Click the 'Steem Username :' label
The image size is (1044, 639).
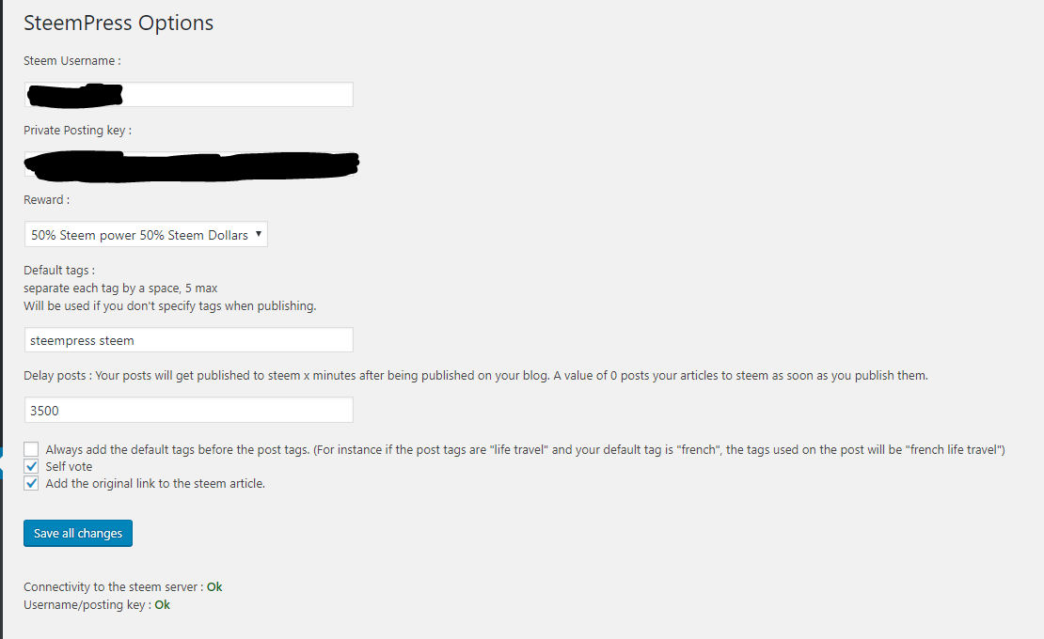[71, 61]
